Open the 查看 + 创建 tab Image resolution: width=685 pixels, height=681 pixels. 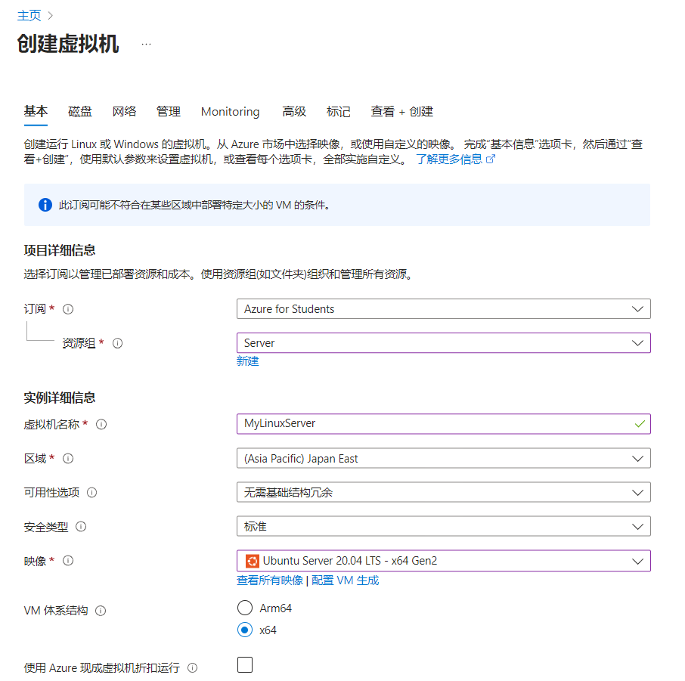[401, 112]
